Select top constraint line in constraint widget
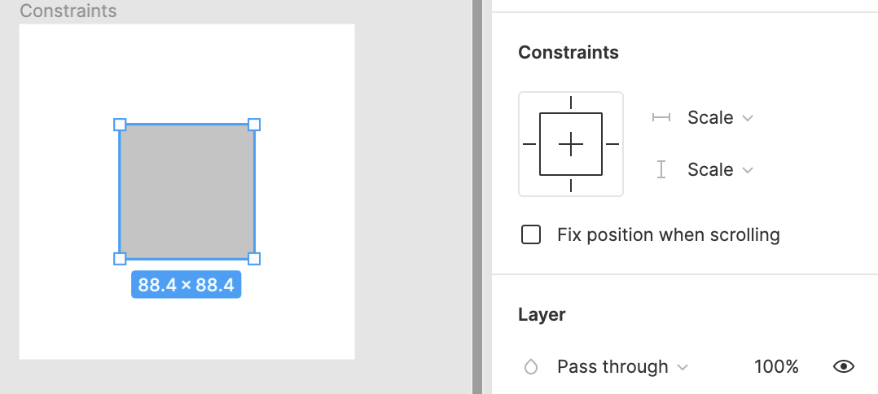This screenshot has height=394, width=878. (x=571, y=103)
